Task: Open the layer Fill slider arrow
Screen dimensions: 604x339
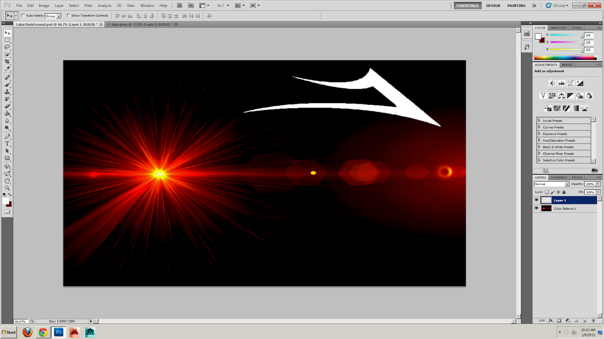Action: pyautogui.click(x=598, y=192)
